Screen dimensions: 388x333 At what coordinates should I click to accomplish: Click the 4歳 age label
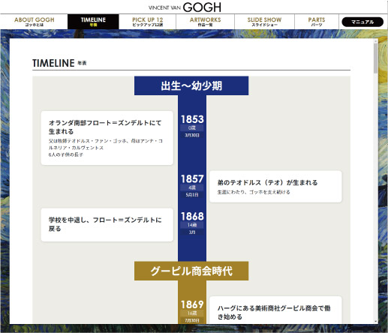point(192,187)
